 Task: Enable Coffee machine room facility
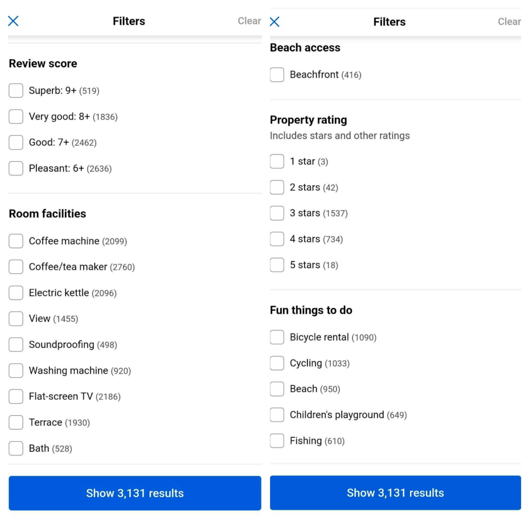click(16, 241)
